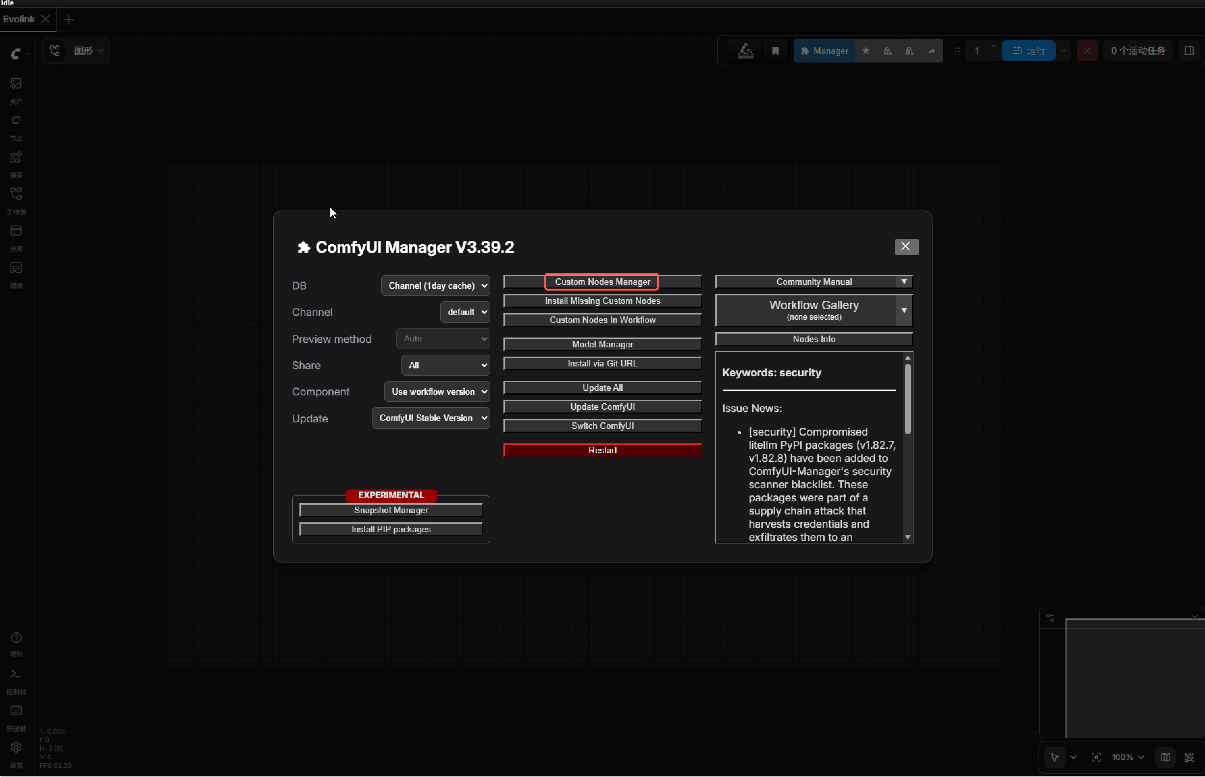Open Custom Nodes Manager
This screenshot has height=777, width=1205.
click(602, 282)
